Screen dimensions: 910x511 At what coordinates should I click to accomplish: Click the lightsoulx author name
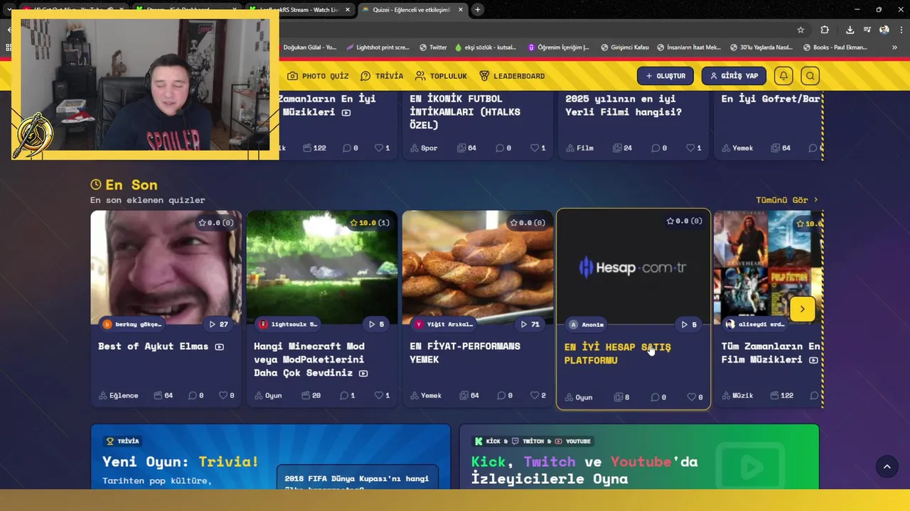pos(294,324)
